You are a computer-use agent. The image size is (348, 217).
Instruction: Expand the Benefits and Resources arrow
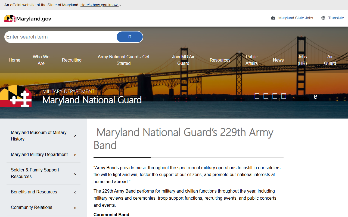[x=75, y=192]
